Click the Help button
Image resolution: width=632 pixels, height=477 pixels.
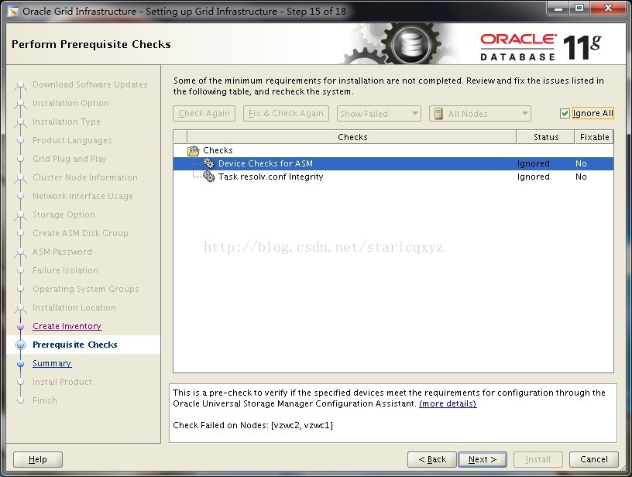click(x=38, y=459)
